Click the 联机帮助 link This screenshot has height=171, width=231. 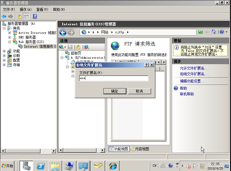(187, 94)
